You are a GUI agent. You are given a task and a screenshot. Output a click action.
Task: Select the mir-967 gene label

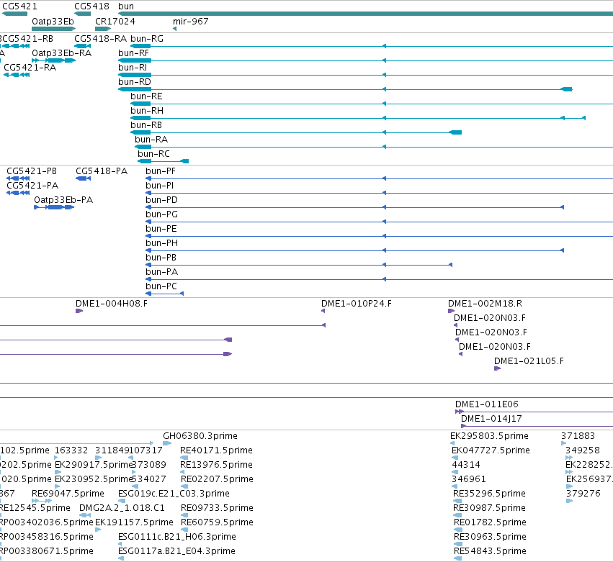click(191, 21)
